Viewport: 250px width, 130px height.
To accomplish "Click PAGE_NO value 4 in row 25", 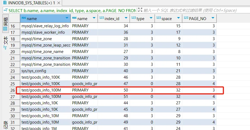I will pos(199,84).
